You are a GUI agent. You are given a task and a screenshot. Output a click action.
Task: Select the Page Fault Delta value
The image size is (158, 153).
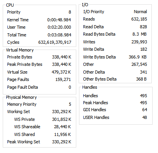coord(70,87)
